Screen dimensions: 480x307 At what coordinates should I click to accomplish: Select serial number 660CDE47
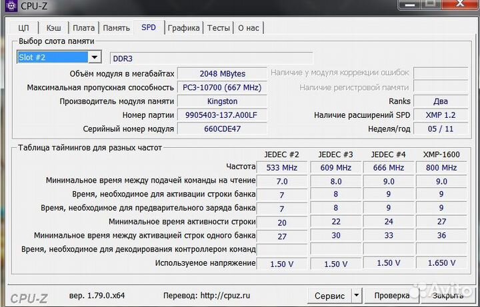coord(222,129)
